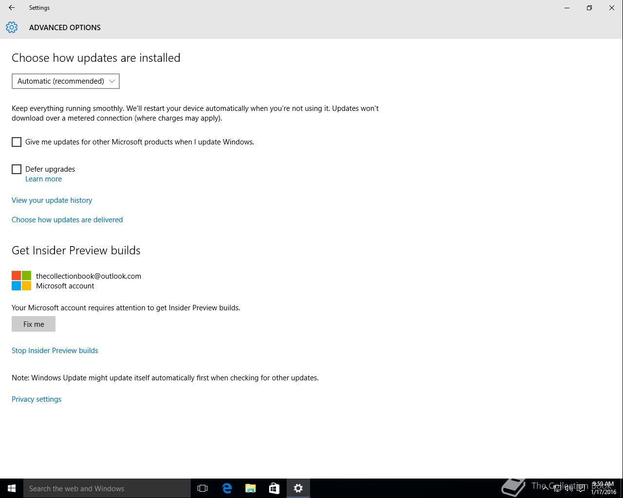Restore down the Settings window
The height and width of the screenshot is (498, 623).
tap(589, 8)
